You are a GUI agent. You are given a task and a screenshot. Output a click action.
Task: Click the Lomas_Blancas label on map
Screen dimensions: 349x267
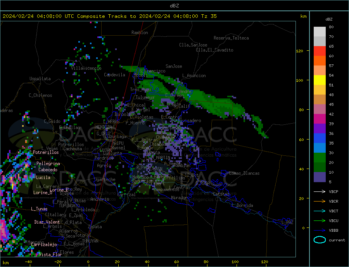(x=244, y=173)
